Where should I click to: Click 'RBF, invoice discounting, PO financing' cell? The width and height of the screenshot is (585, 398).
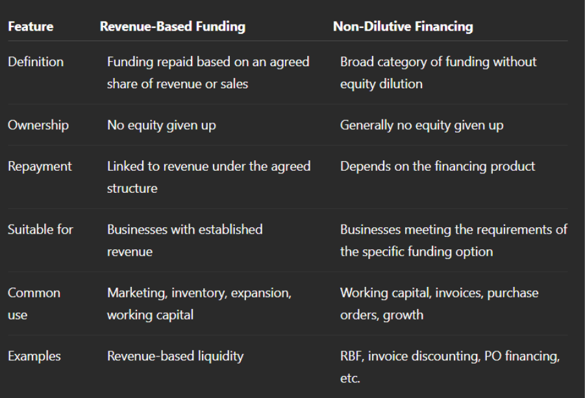coord(450,367)
